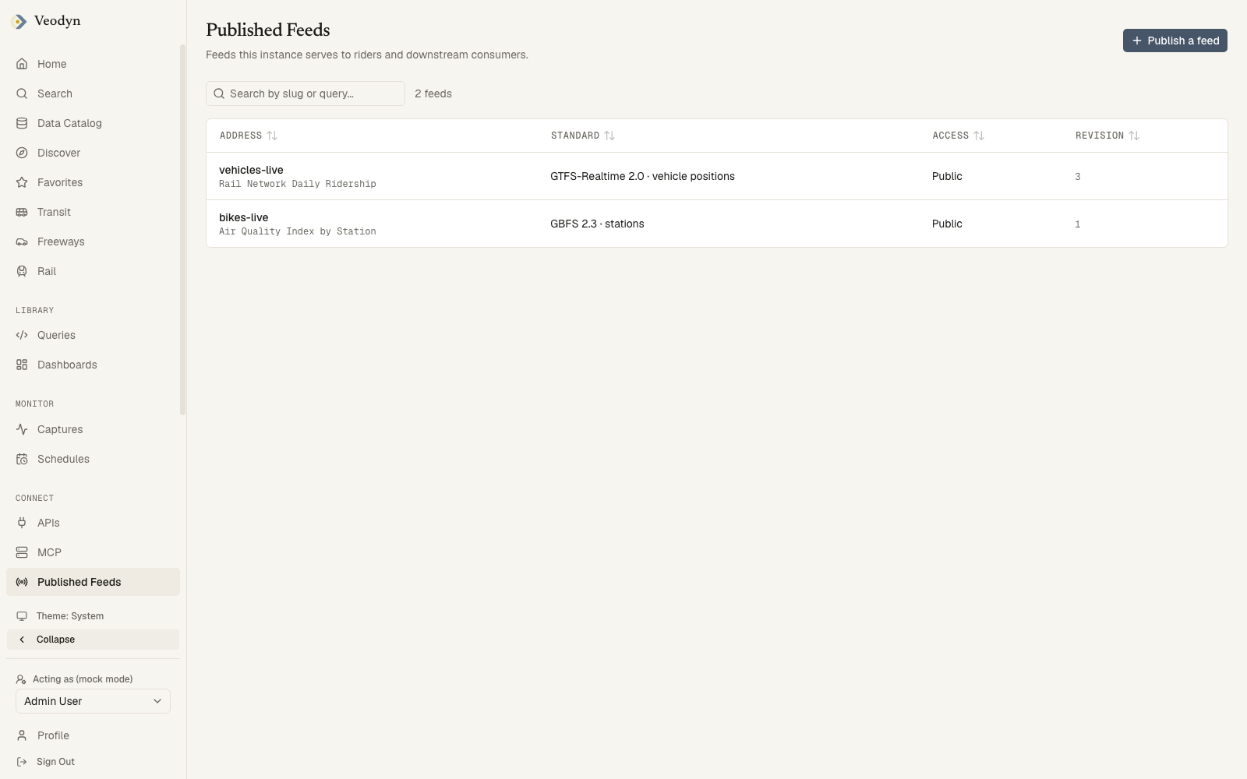
Task: Click Rail Network Daily Ridership subtitle
Action: pyautogui.click(x=298, y=184)
